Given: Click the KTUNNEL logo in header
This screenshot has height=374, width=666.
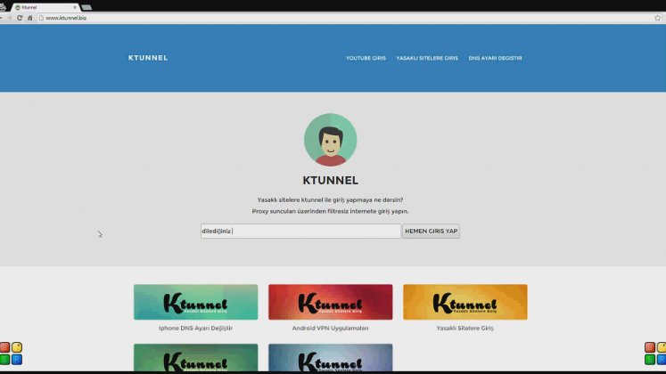Looking at the screenshot, I should click(x=148, y=58).
